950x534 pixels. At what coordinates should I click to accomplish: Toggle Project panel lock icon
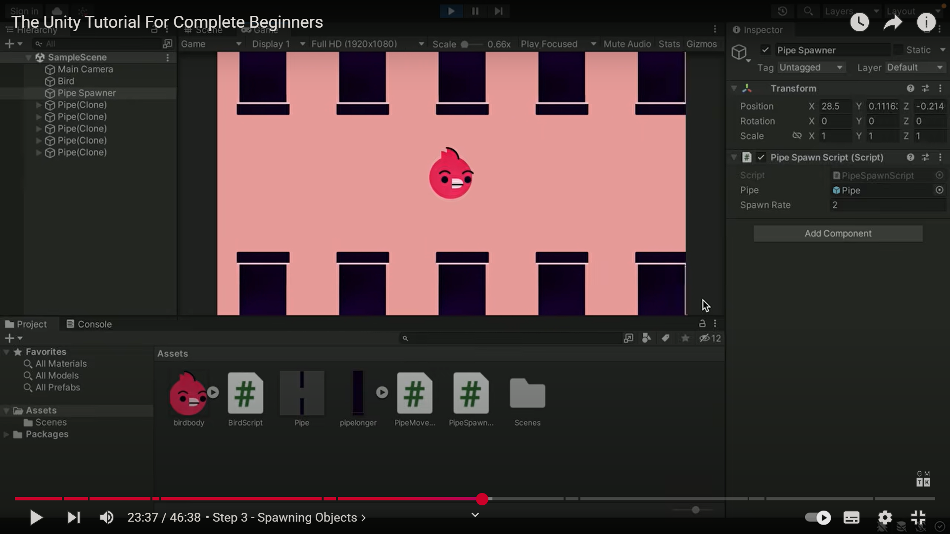point(702,324)
